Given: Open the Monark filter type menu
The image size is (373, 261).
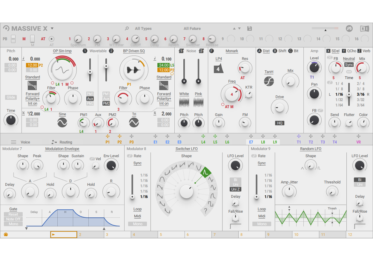Looking at the screenshot, I should (x=232, y=51).
